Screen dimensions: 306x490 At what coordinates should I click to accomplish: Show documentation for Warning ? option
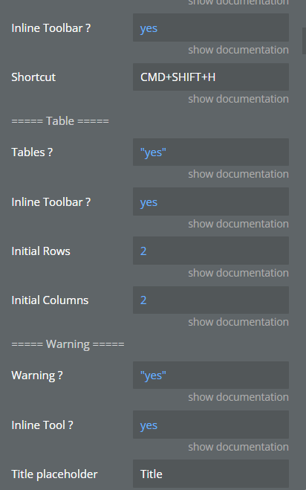click(x=238, y=397)
